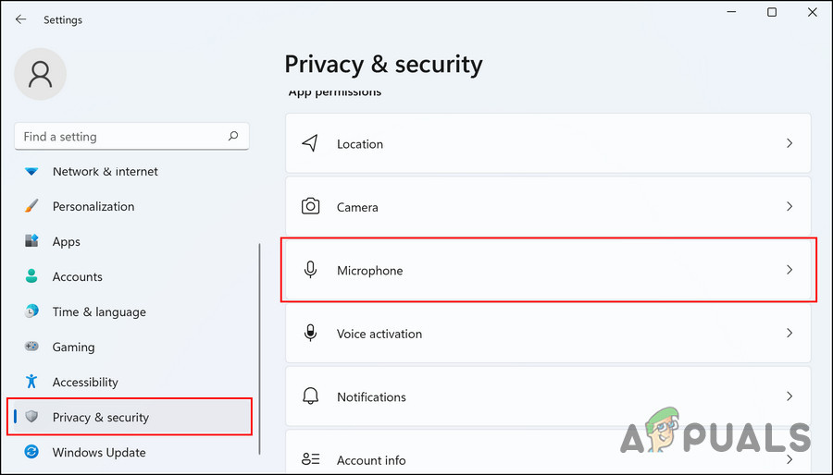
Task: Click the Microphone icon
Action: point(311,270)
